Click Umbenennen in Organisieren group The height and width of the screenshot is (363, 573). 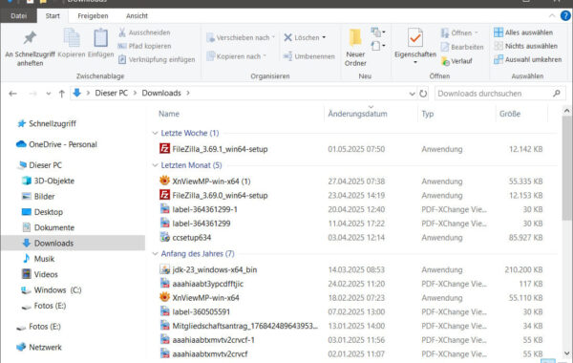point(309,56)
